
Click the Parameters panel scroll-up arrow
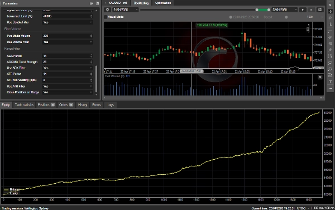click(96, 11)
